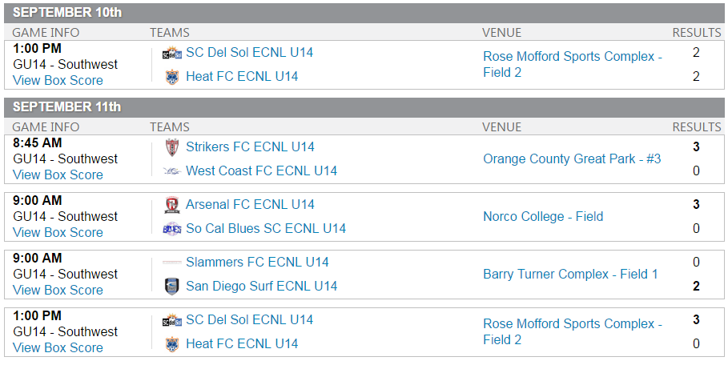This screenshot has width=728, height=365.
Task: Open the San Diego Surf ECNL U14 team link
Action: click(x=261, y=286)
